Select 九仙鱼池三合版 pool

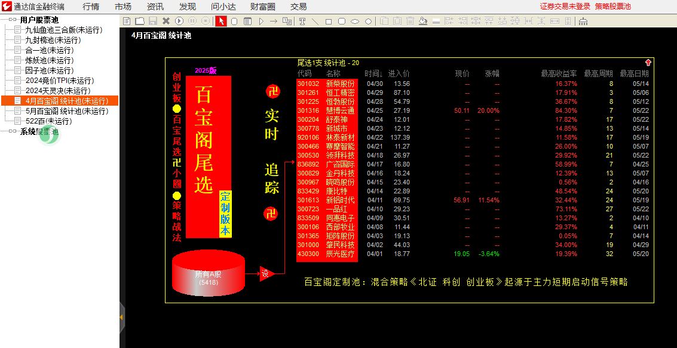click(x=63, y=30)
